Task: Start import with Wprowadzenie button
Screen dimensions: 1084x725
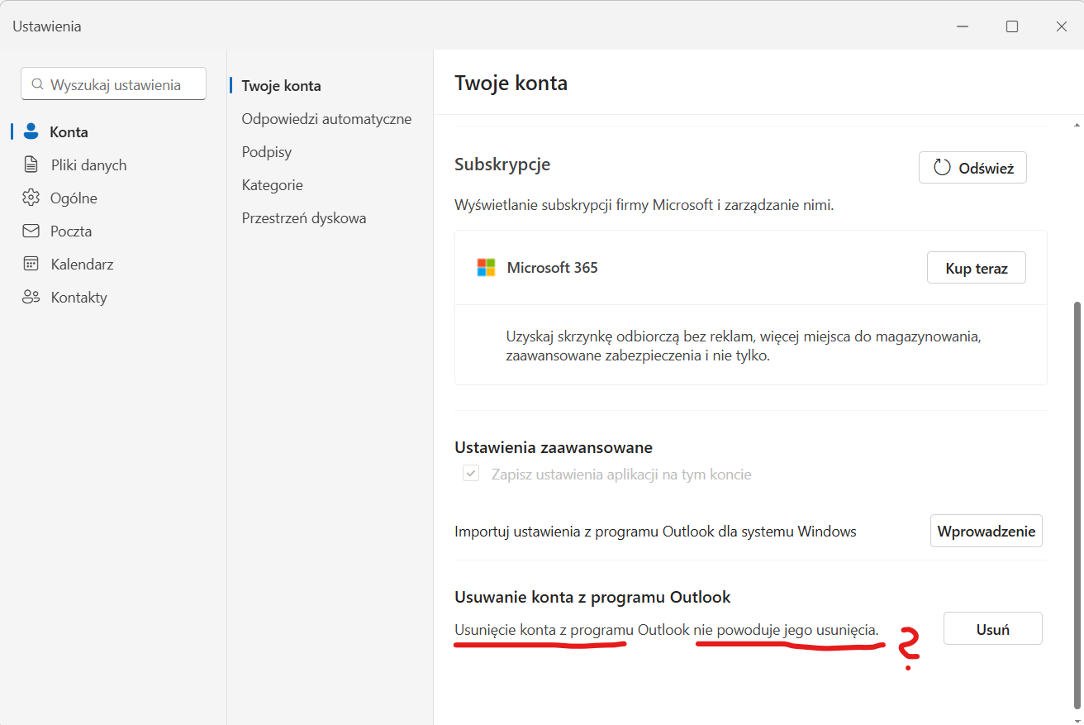Action: click(987, 531)
